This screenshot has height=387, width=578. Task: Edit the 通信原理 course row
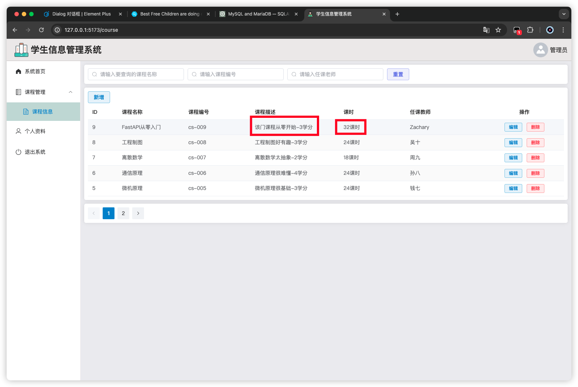click(x=513, y=173)
